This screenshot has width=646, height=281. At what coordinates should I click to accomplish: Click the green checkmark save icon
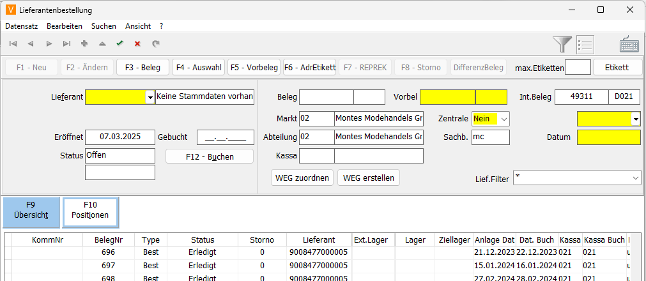tap(119, 43)
